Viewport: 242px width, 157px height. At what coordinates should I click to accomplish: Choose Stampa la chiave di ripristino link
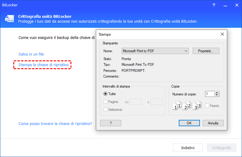[44, 65]
